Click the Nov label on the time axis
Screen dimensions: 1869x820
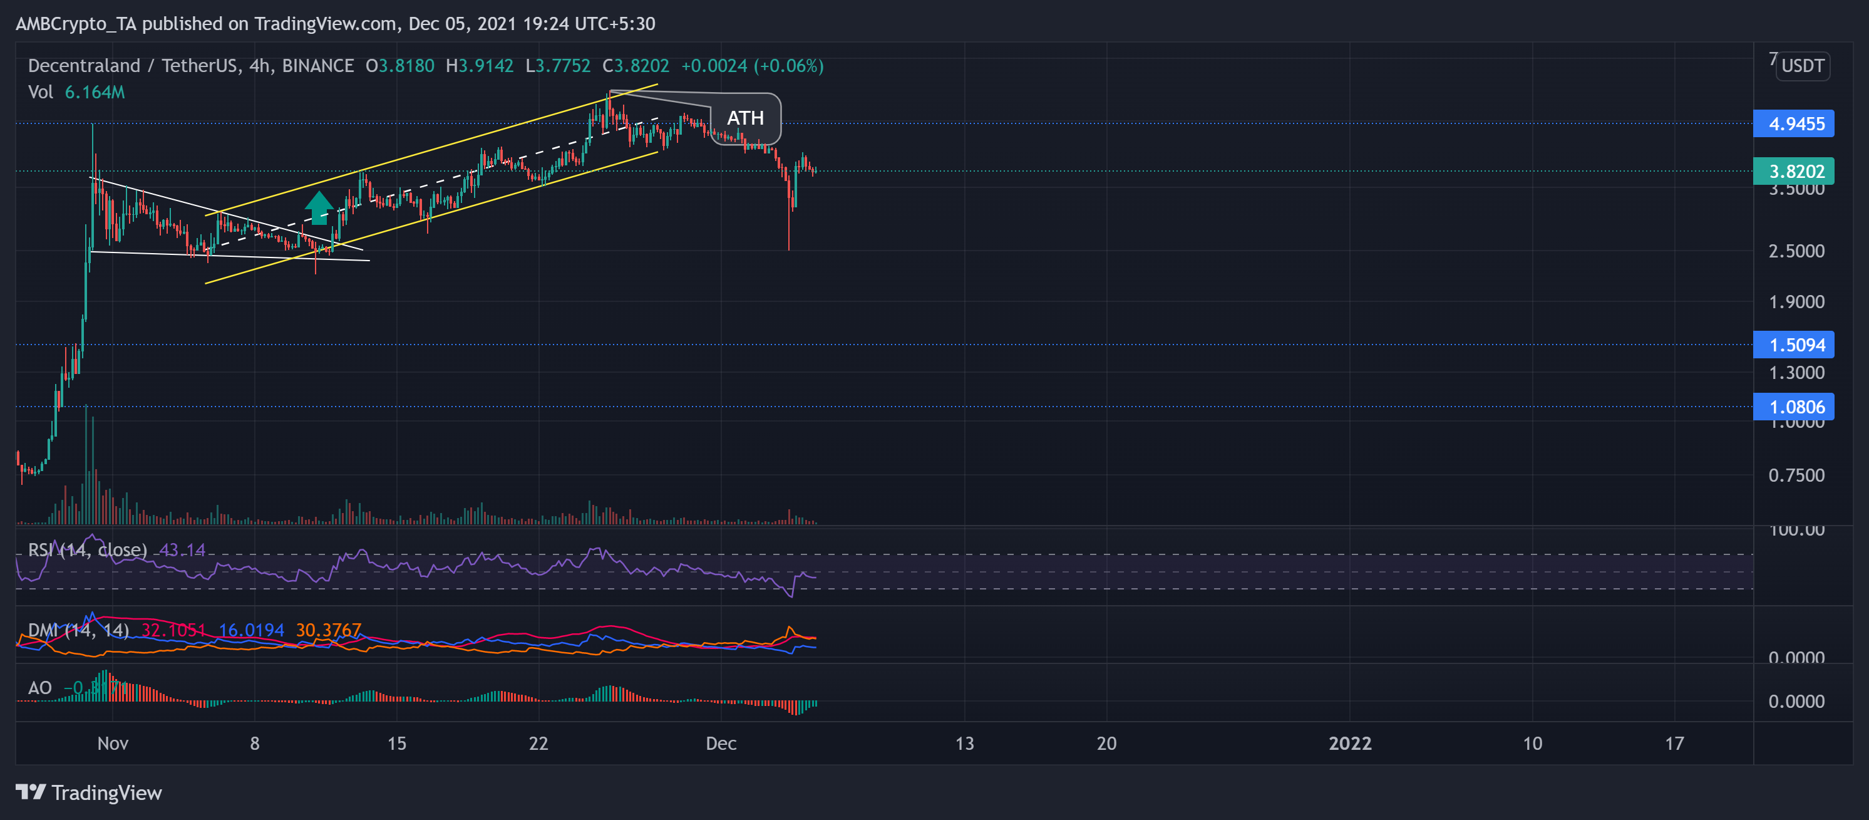pos(113,743)
